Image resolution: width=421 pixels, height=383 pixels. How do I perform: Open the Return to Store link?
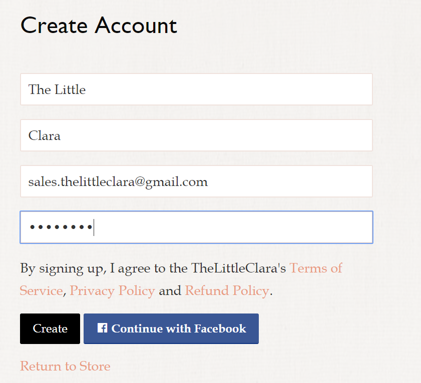pos(65,366)
